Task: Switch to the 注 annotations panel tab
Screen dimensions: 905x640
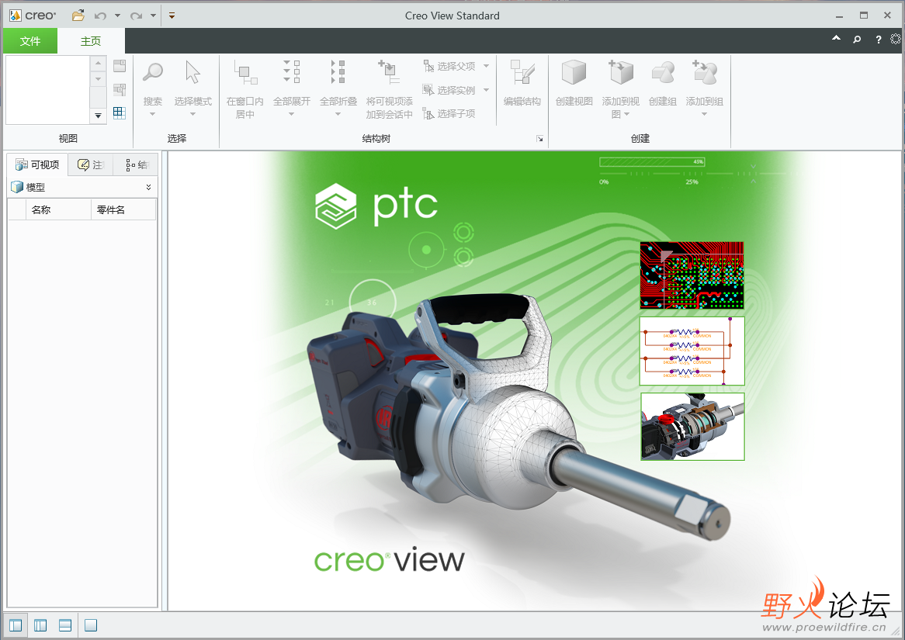Action: click(x=91, y=165)
